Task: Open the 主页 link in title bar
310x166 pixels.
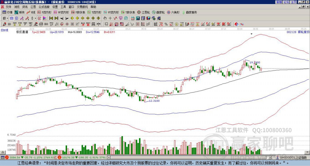Action: [294, 2]
